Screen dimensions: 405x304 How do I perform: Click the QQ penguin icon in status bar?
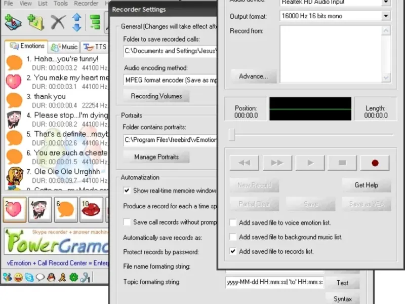tap(51, 277)
